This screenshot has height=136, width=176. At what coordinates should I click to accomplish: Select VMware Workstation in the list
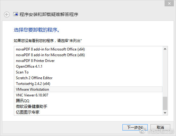click(88, 89)
